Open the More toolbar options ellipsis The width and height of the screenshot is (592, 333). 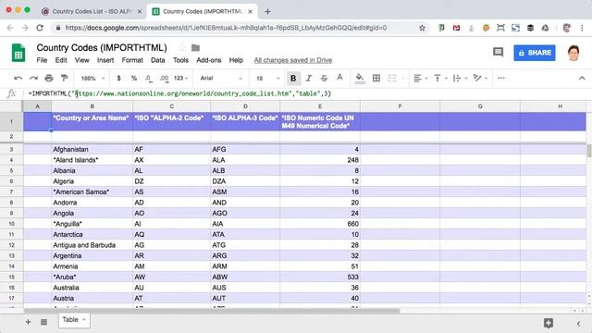pos(501,78)
